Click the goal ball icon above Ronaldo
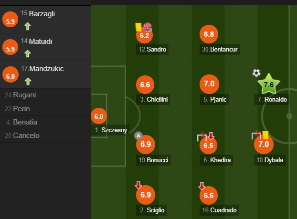The height and width of the screenshot is (219, 297). 256,73
